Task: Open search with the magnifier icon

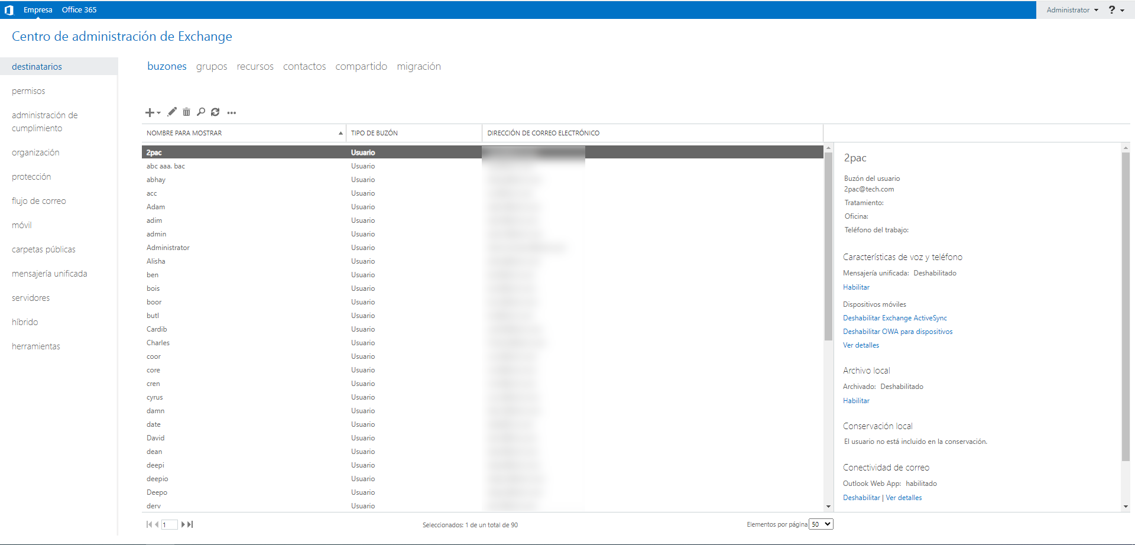Action: 201,112
